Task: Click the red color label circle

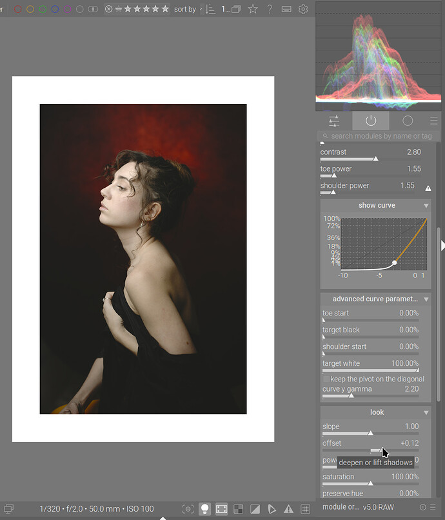Action: click(18, 9)
